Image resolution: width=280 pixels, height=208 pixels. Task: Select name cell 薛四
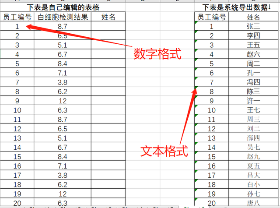[253, 138]
